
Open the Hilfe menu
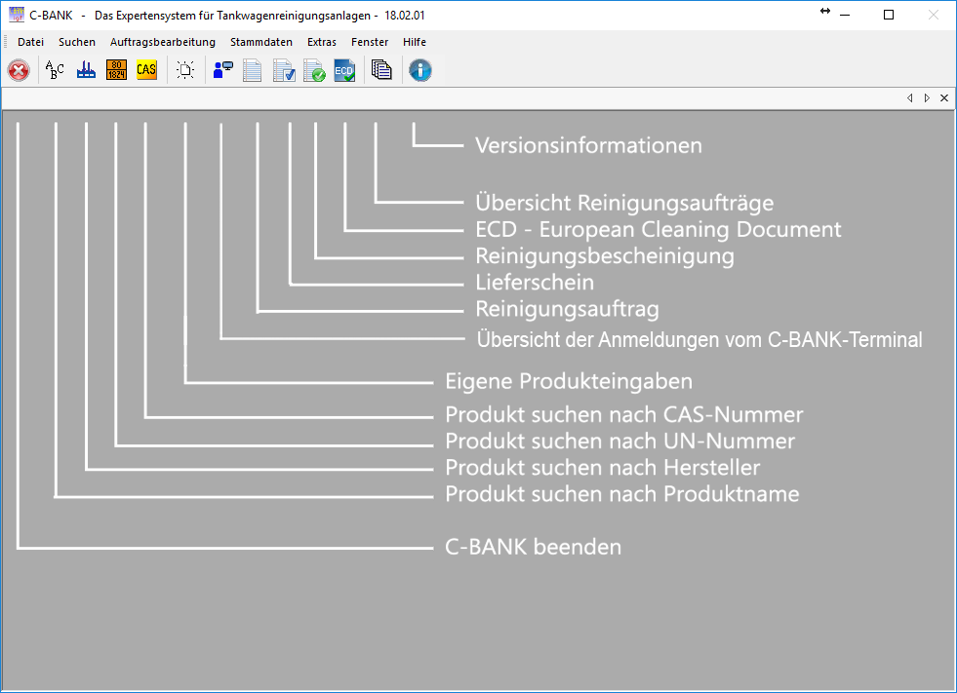tap(415, 42)
